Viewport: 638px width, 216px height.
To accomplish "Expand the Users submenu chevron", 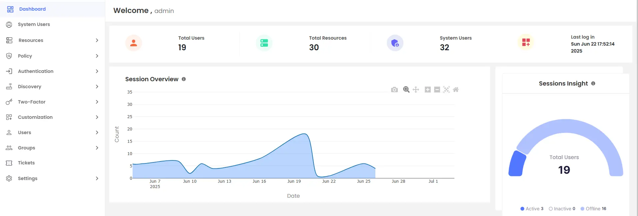I will pyautogui.click(x=97, y=132).
